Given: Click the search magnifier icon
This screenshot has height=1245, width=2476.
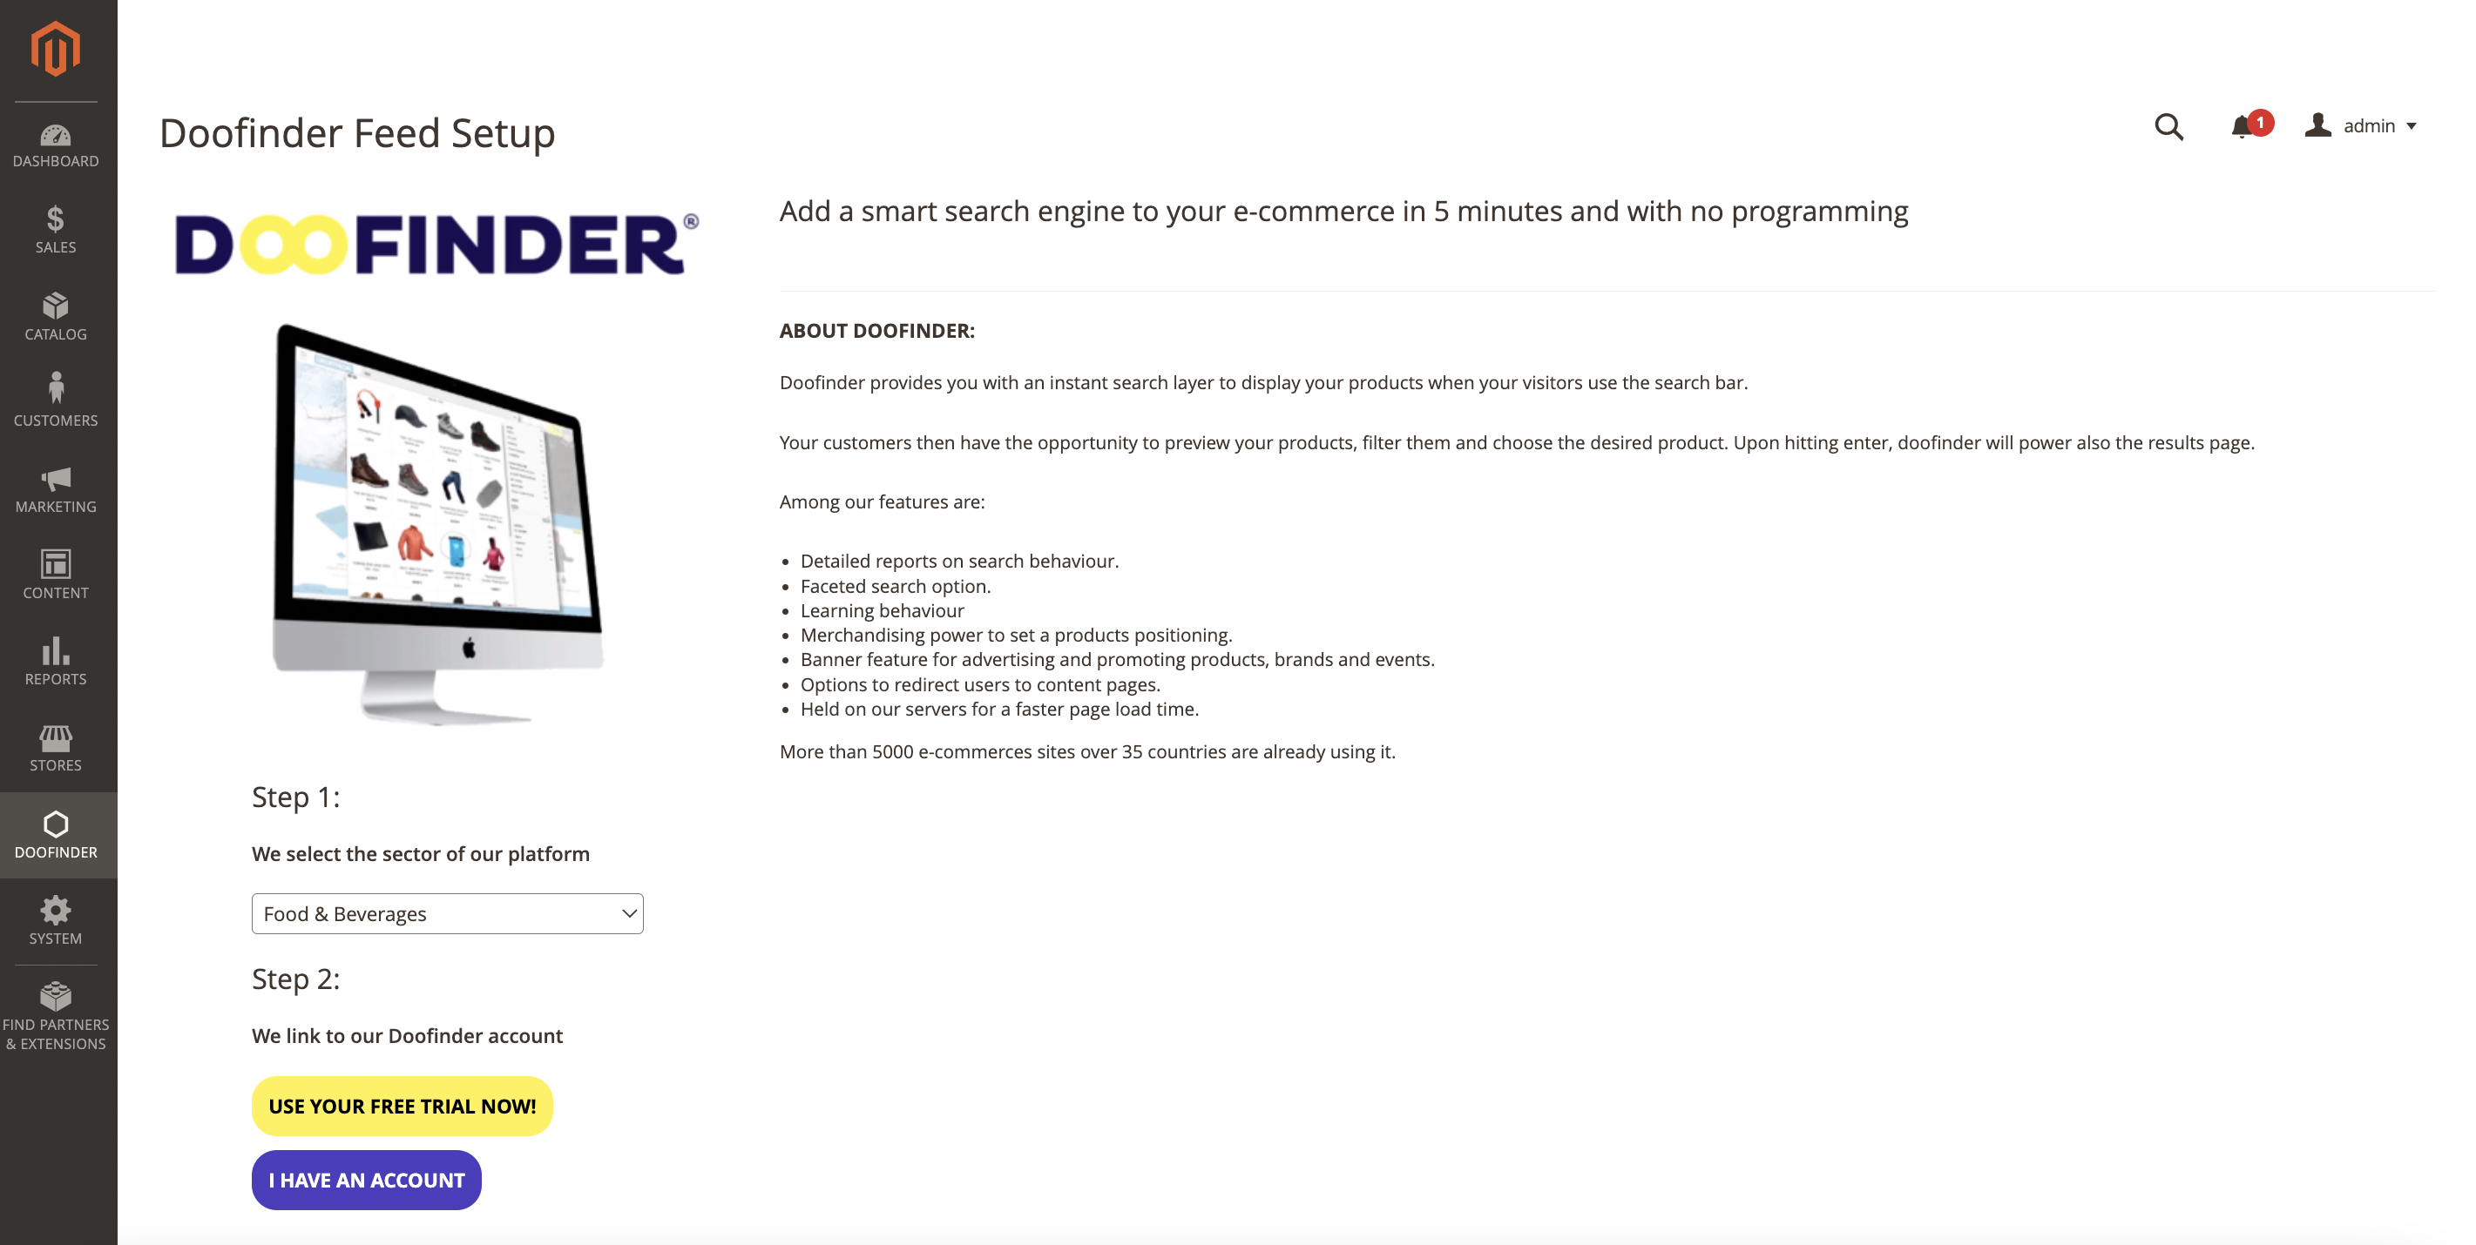Looking at the screenshot, I should [2167, 125].
